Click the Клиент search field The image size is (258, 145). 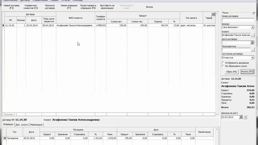[236, 35]
